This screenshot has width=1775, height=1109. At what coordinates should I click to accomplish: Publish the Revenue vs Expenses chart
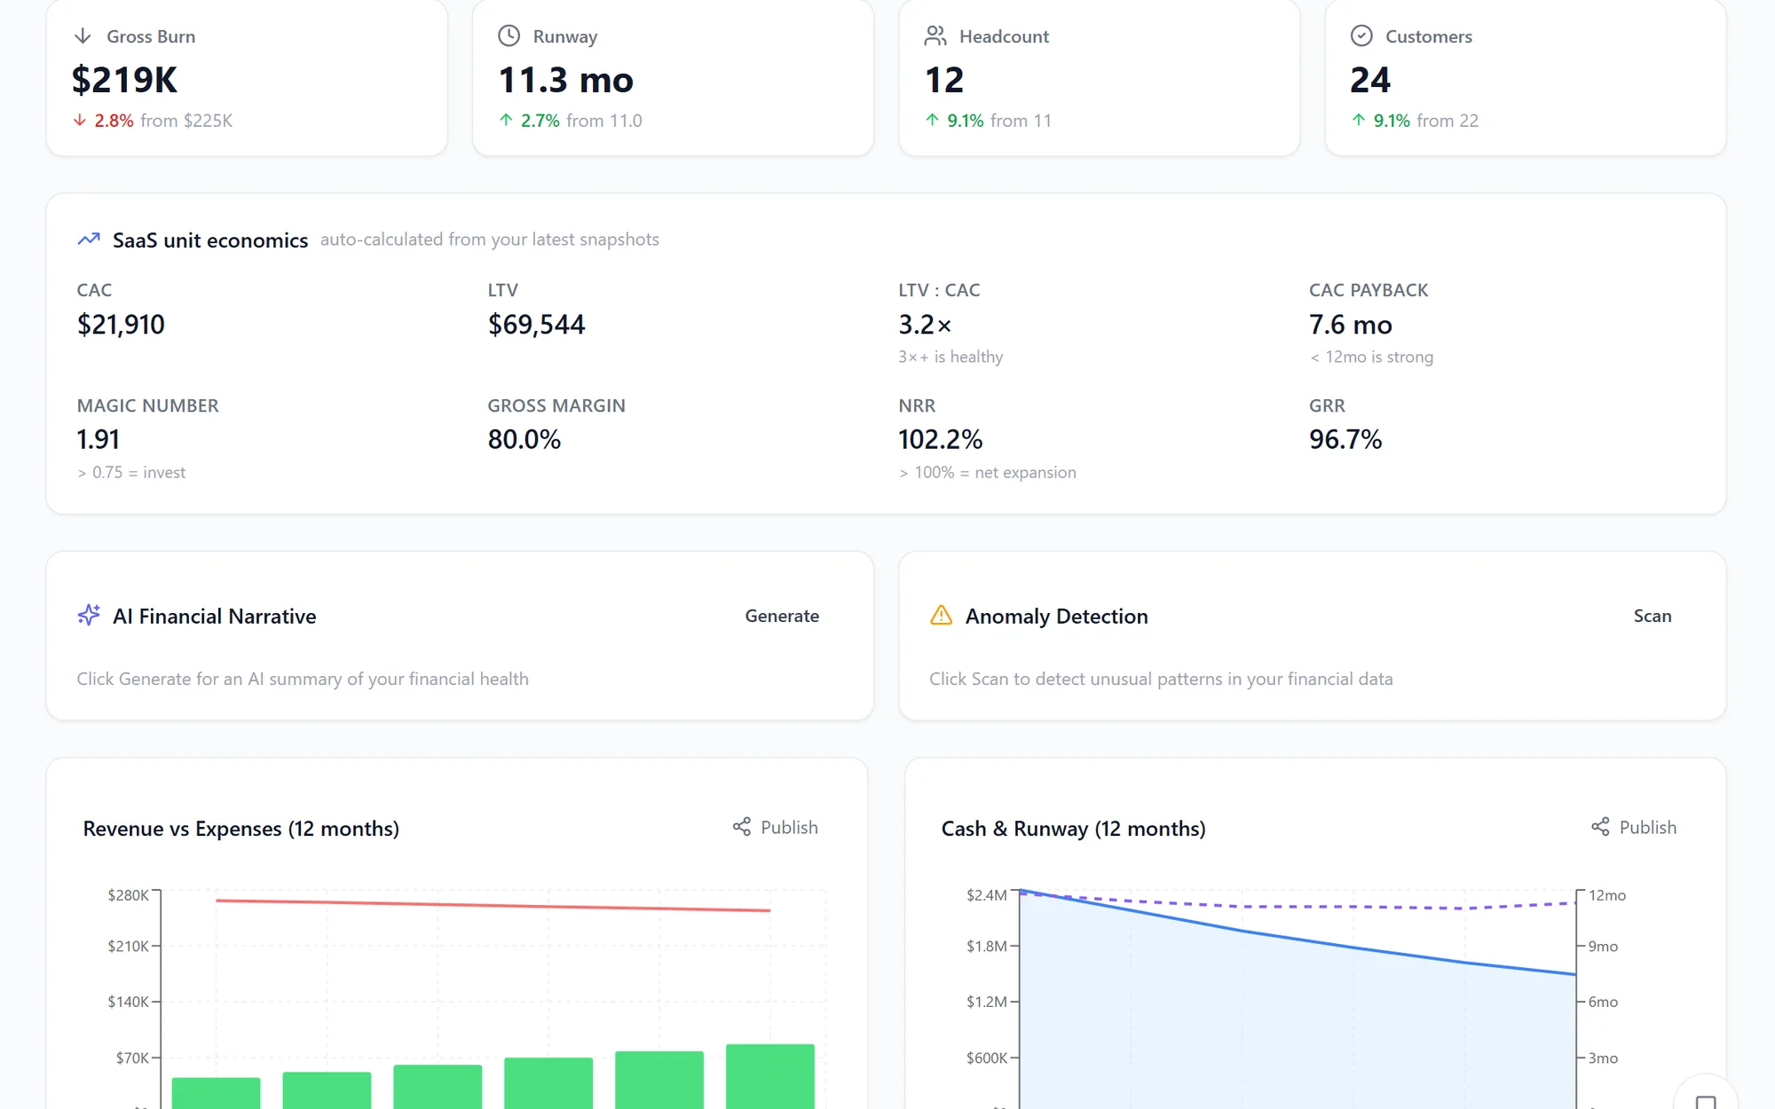[776, 827]
